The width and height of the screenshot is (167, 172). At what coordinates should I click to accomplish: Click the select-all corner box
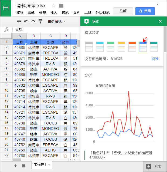6,36
